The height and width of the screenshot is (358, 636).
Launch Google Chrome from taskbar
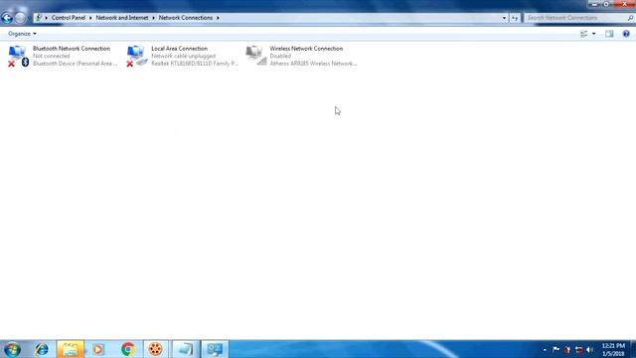click(x=128, y=349)
